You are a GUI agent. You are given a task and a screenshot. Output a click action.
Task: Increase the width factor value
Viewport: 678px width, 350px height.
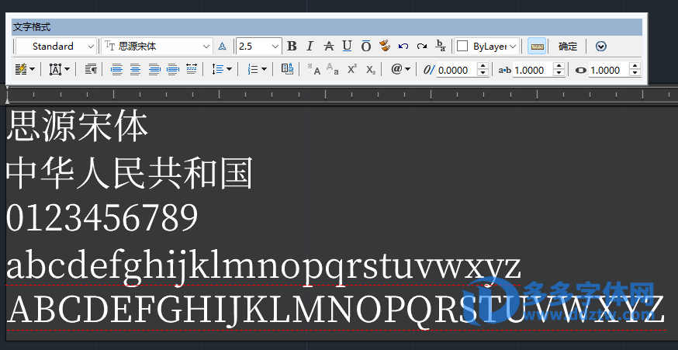(635, 66)
